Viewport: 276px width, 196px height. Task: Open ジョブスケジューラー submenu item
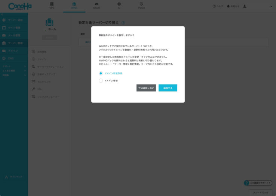tap(46, 97)
